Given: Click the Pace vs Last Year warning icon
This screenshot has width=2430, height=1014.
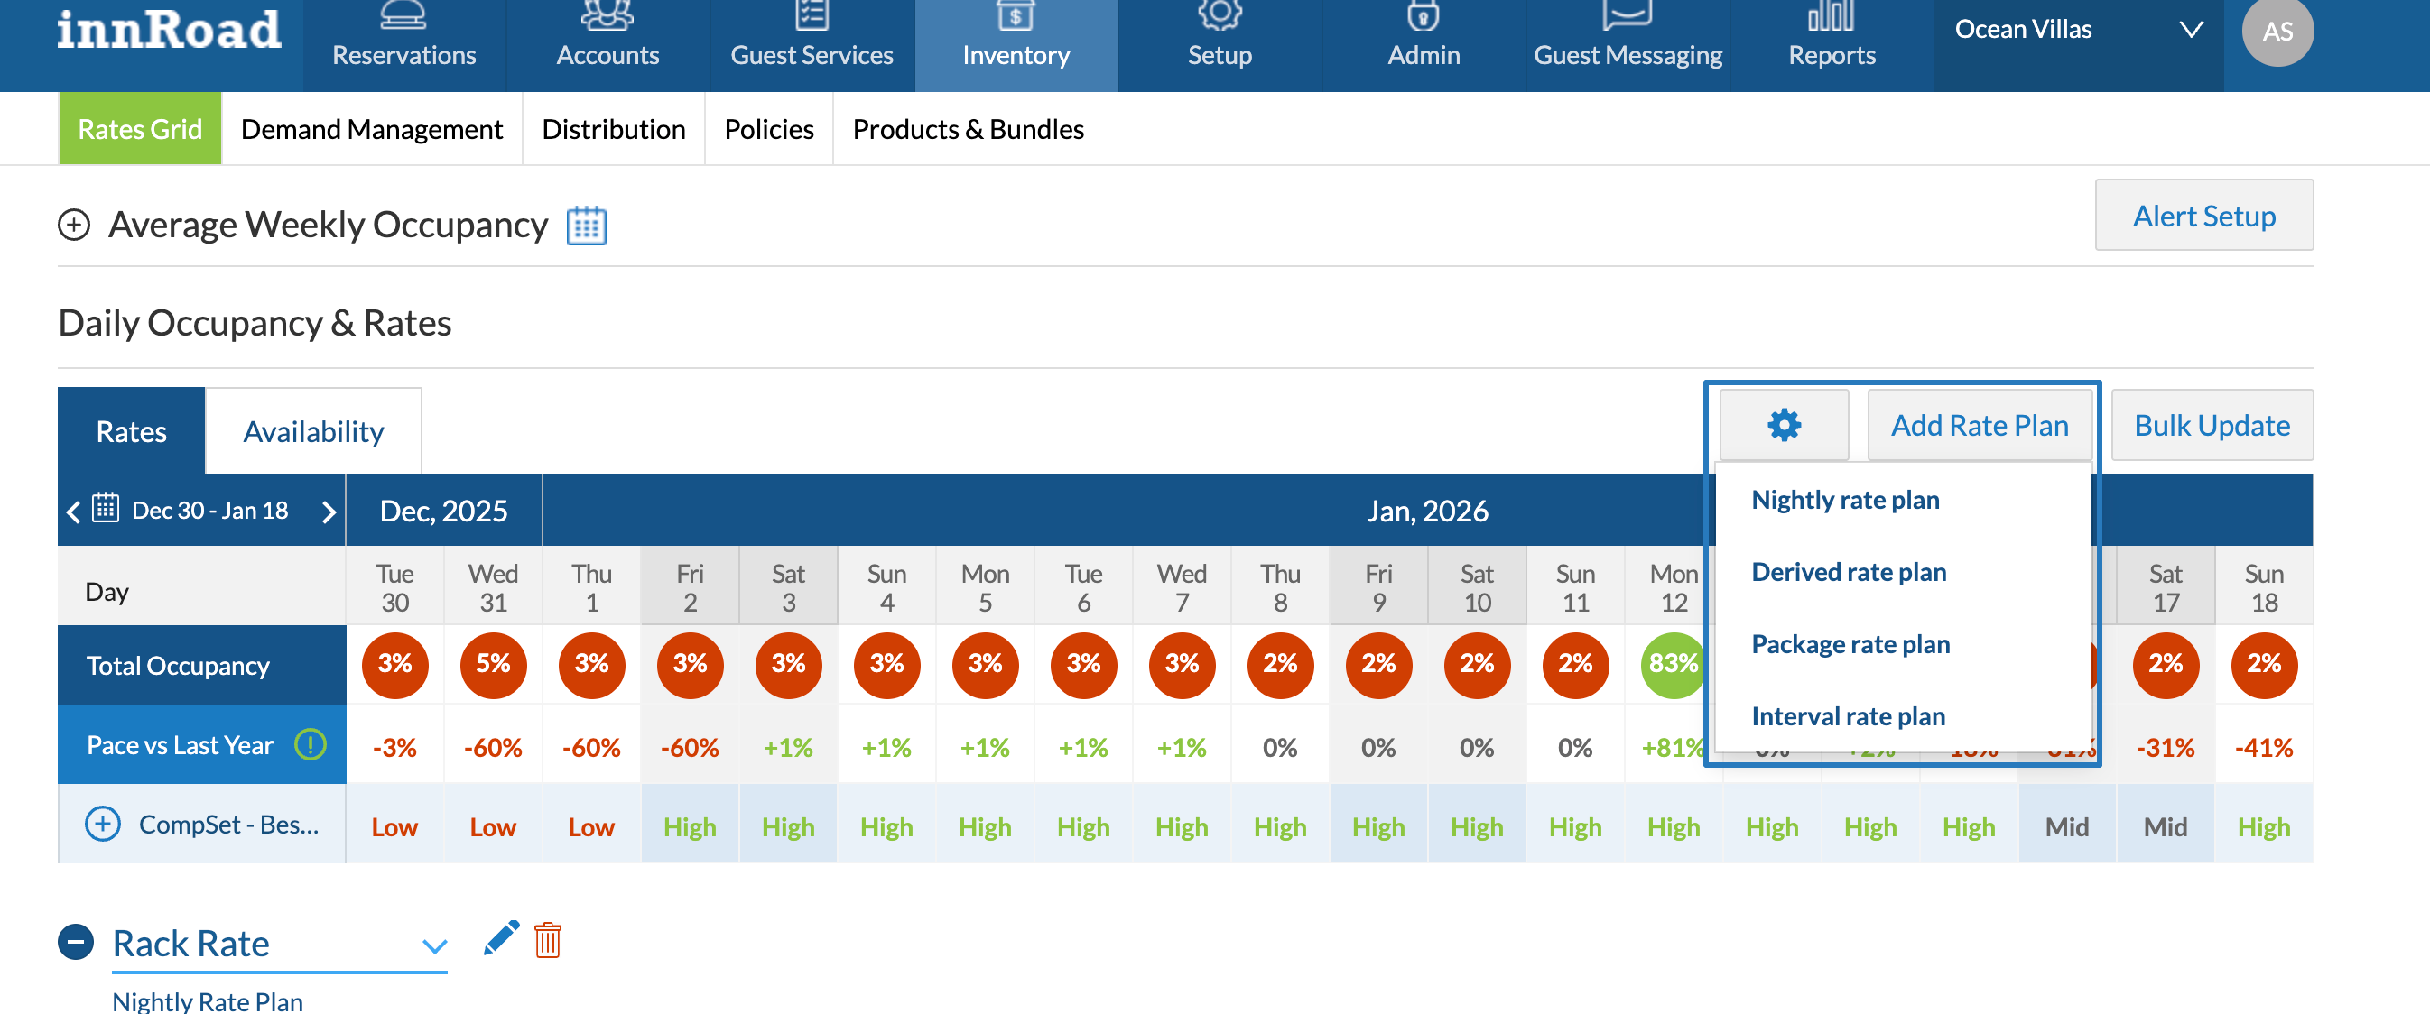Looking at the screenshot, I should click(310, 744).
